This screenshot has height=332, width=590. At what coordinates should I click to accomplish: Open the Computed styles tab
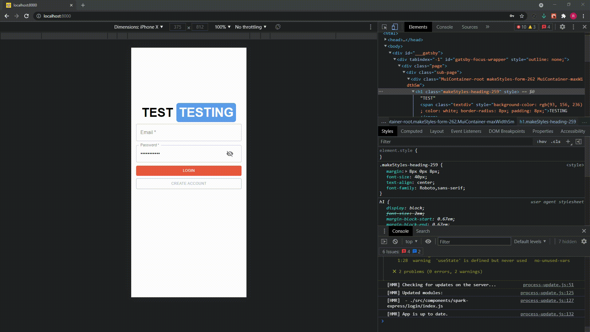pyautogui.click(x=411, y=131)
